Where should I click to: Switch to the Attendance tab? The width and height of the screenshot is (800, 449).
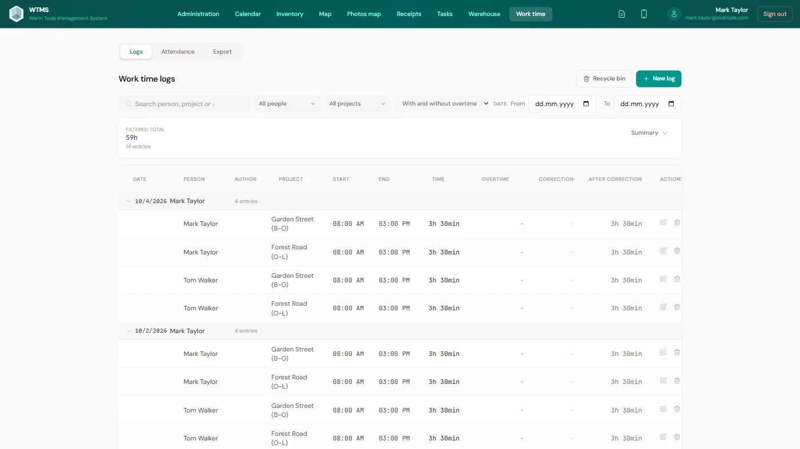click(x=178, y=52)
